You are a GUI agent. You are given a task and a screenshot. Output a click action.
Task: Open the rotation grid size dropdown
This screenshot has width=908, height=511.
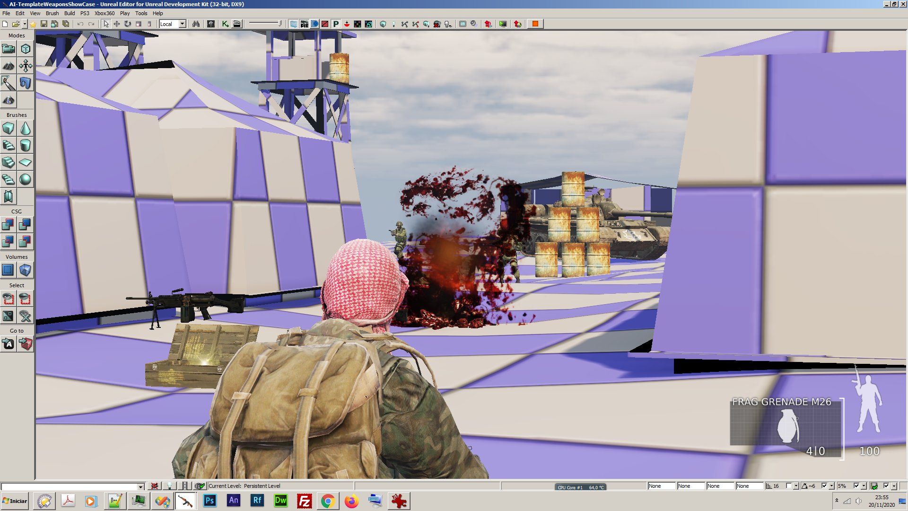click(x=832, y=486)
